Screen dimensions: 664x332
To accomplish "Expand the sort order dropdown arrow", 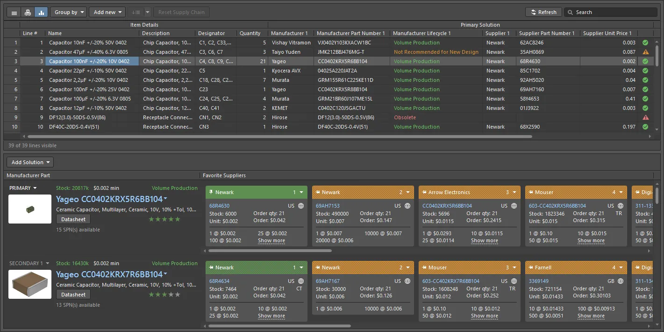I will [x=148, y=12].
